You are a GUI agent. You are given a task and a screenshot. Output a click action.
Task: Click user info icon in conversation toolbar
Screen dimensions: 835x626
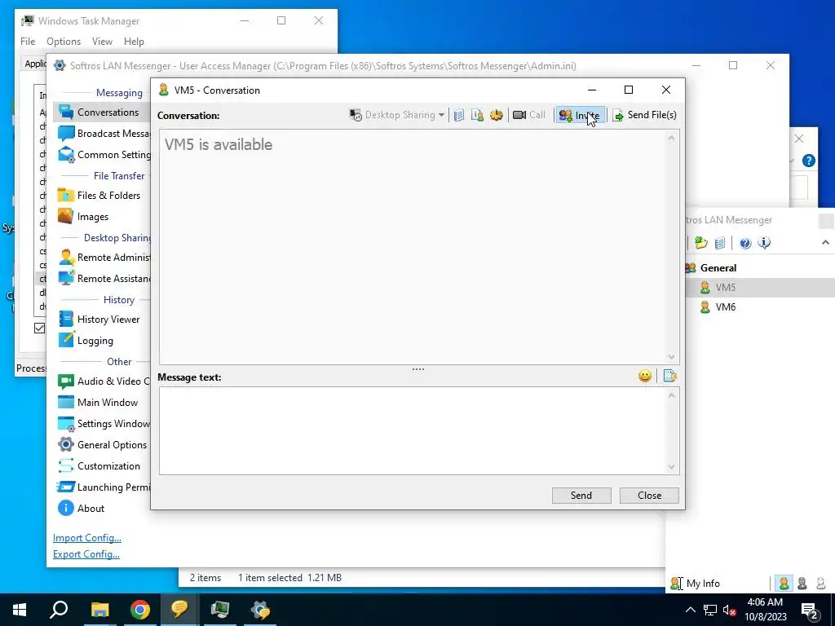point(477,115)
